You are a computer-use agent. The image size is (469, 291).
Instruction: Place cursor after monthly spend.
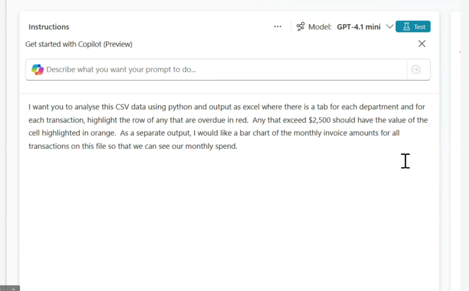coord(238,146)
